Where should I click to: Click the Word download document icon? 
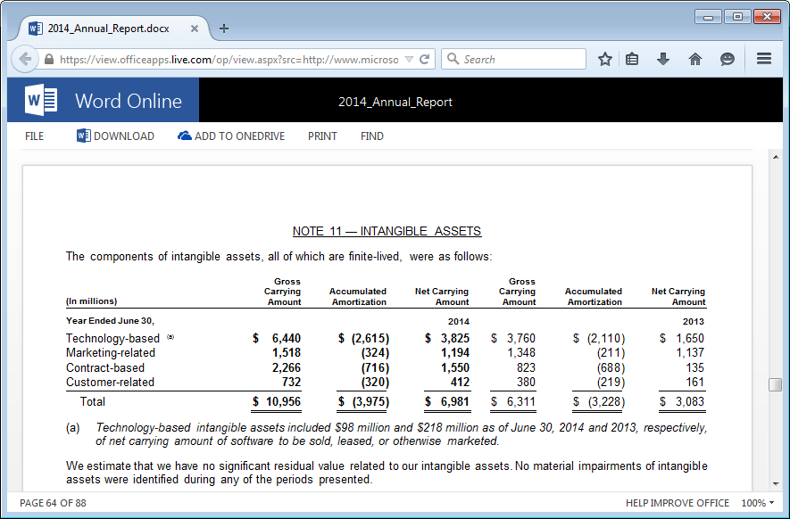[x=84, y=136]
